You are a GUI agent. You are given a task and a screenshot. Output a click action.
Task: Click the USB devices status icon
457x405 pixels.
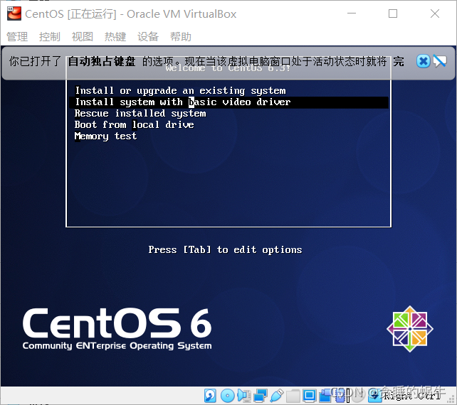[x=277, y=396]
